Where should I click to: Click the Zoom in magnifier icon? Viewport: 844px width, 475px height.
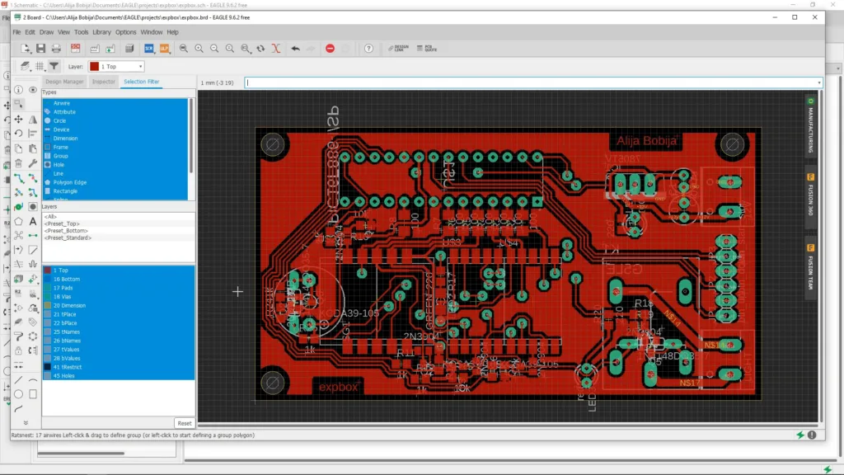[199, 49]
